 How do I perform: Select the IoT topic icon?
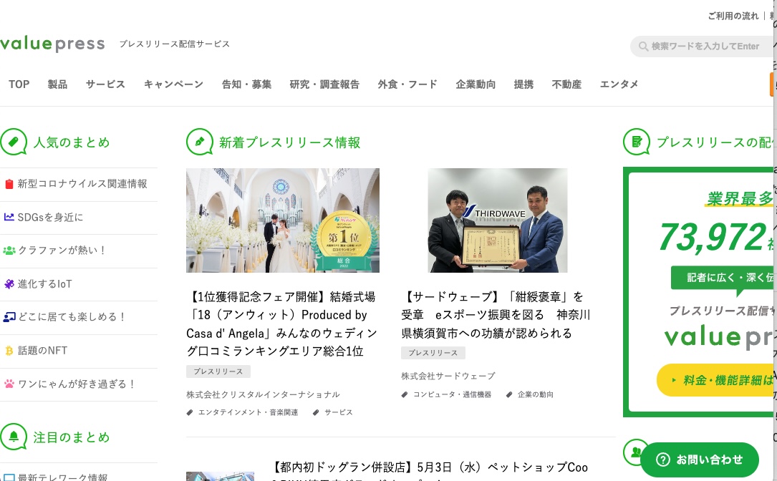point(9,284)
